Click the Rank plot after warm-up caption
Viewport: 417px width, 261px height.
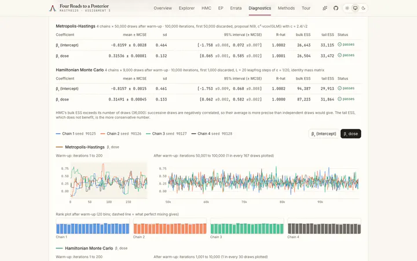click(117, 214)
